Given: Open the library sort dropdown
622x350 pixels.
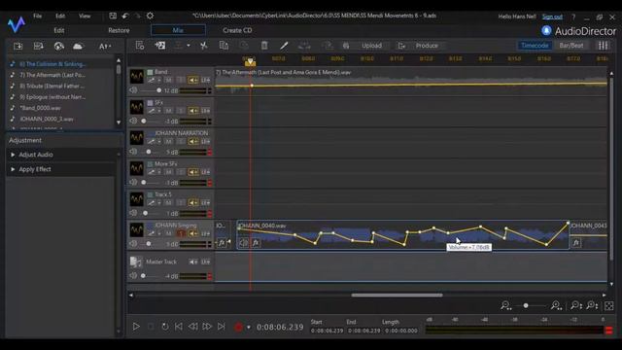Looking at the screenshot, I should [x=105, y=47].
